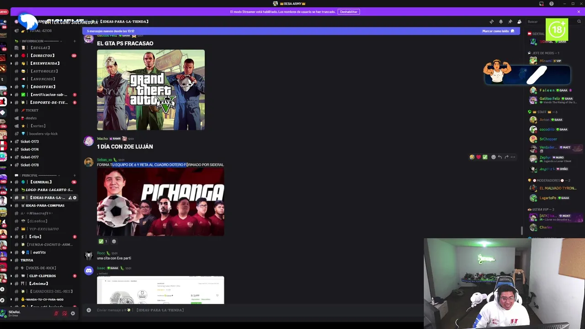Expand arrow beside clips channel

tap(11, 237)
